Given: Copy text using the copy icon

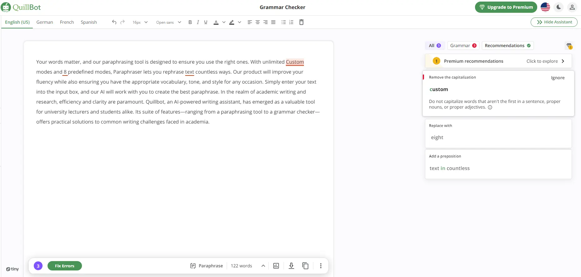Looking at the screenshot, I should 305,266.
